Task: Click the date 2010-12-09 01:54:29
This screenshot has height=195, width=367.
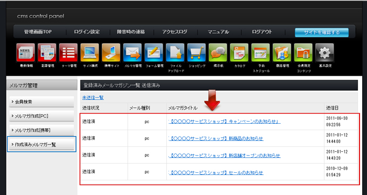Action: point(337,172)
